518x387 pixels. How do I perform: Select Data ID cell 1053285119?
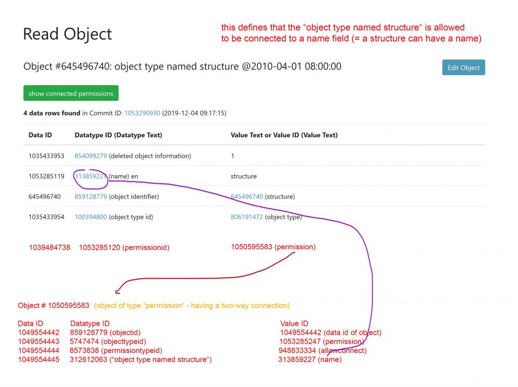point(47,176)
